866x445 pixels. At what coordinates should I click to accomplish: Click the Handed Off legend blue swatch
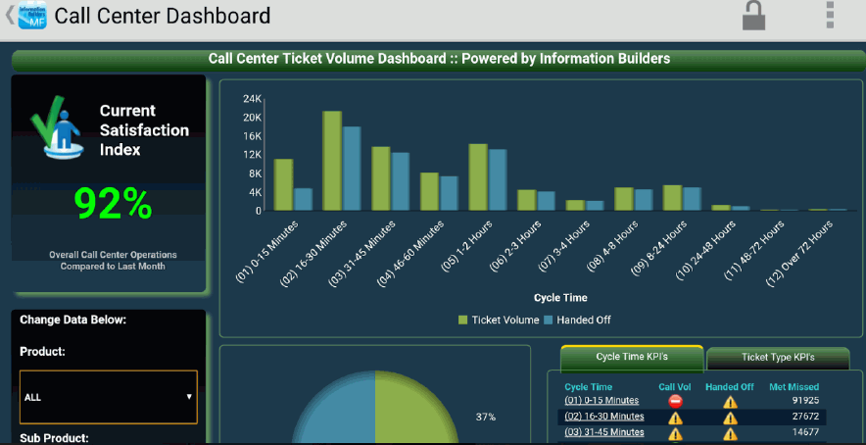click(x=548, y=321)
